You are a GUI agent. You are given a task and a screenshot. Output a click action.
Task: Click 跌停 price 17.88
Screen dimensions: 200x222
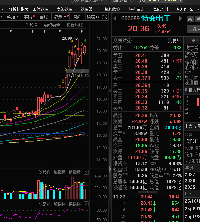click(176, 152)
